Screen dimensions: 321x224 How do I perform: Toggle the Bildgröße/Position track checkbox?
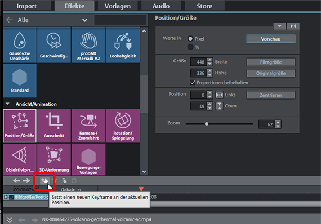click(x=11, y=197)
